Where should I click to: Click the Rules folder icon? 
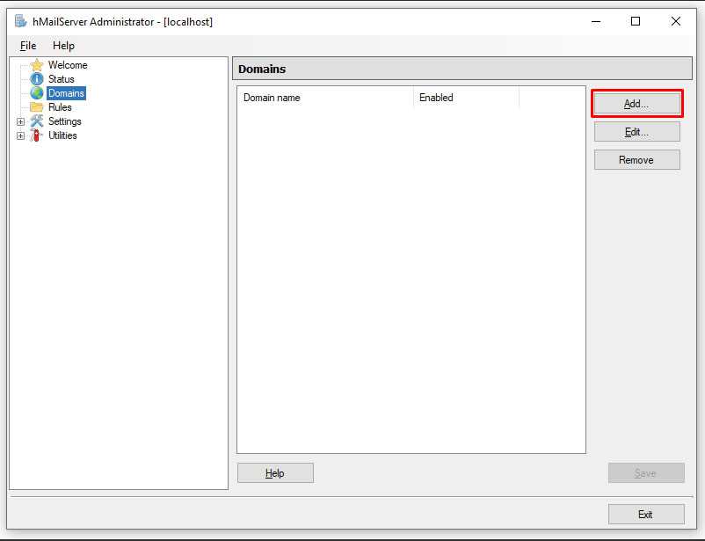click(x=37, y=107)
